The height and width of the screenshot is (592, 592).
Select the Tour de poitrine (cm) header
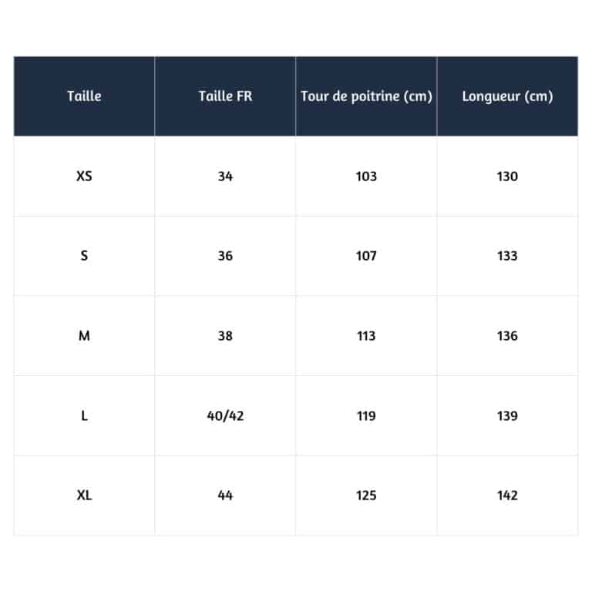[x=366, y=96]
